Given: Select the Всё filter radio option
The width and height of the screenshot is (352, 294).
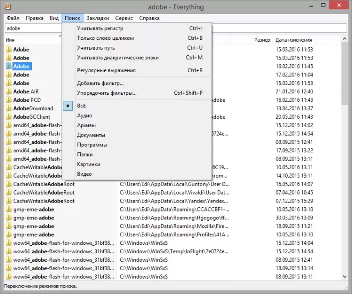Looking at the screenshot, I should pos(137,106).
